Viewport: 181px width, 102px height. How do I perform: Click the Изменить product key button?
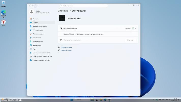tap(130, 40)
